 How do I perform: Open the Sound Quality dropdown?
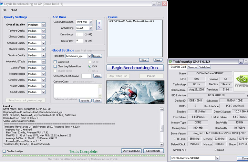pos(43,92)
